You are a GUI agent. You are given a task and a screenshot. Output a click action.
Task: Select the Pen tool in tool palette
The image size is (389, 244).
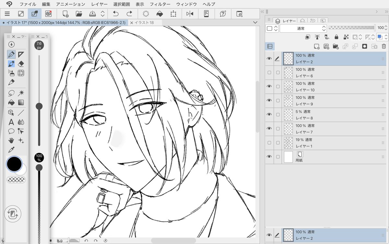tap(11, 54)
